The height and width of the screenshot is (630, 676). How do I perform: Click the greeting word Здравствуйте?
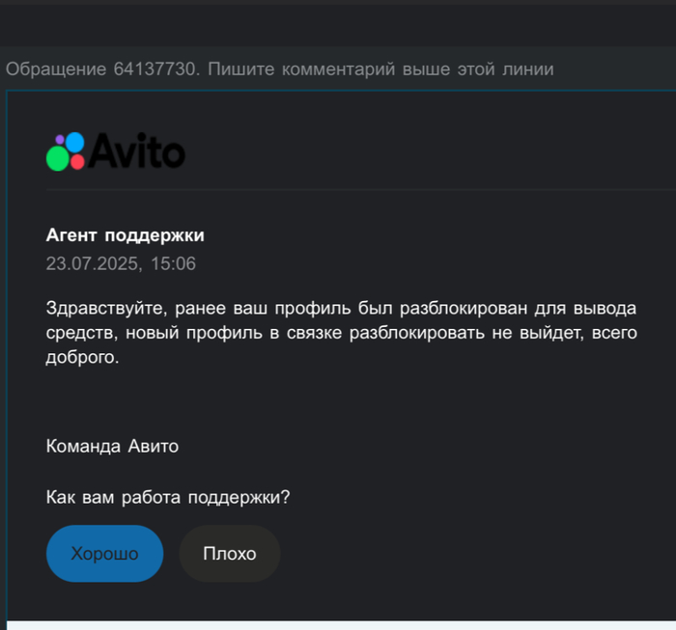pyautogui.click(x=103, y=309)
